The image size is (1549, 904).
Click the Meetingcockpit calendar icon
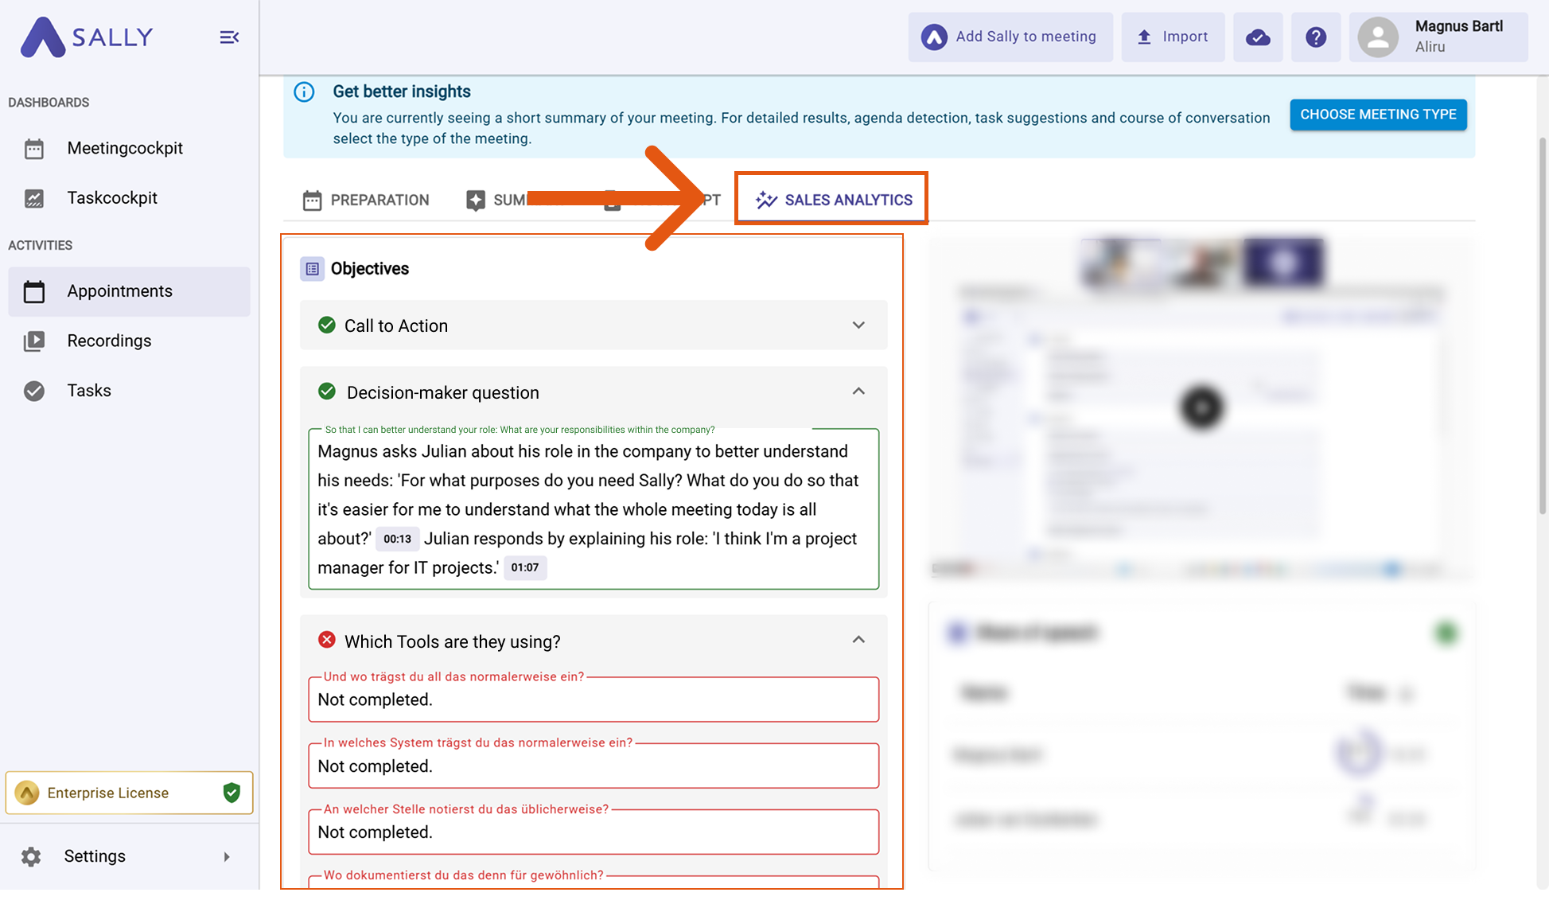coord(34,149)
